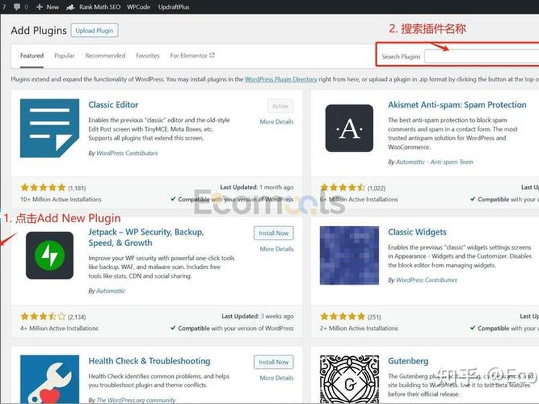Click '10+ Million Active Installations' text
This screenshot has height=404, width=539.
coord(61,199)
